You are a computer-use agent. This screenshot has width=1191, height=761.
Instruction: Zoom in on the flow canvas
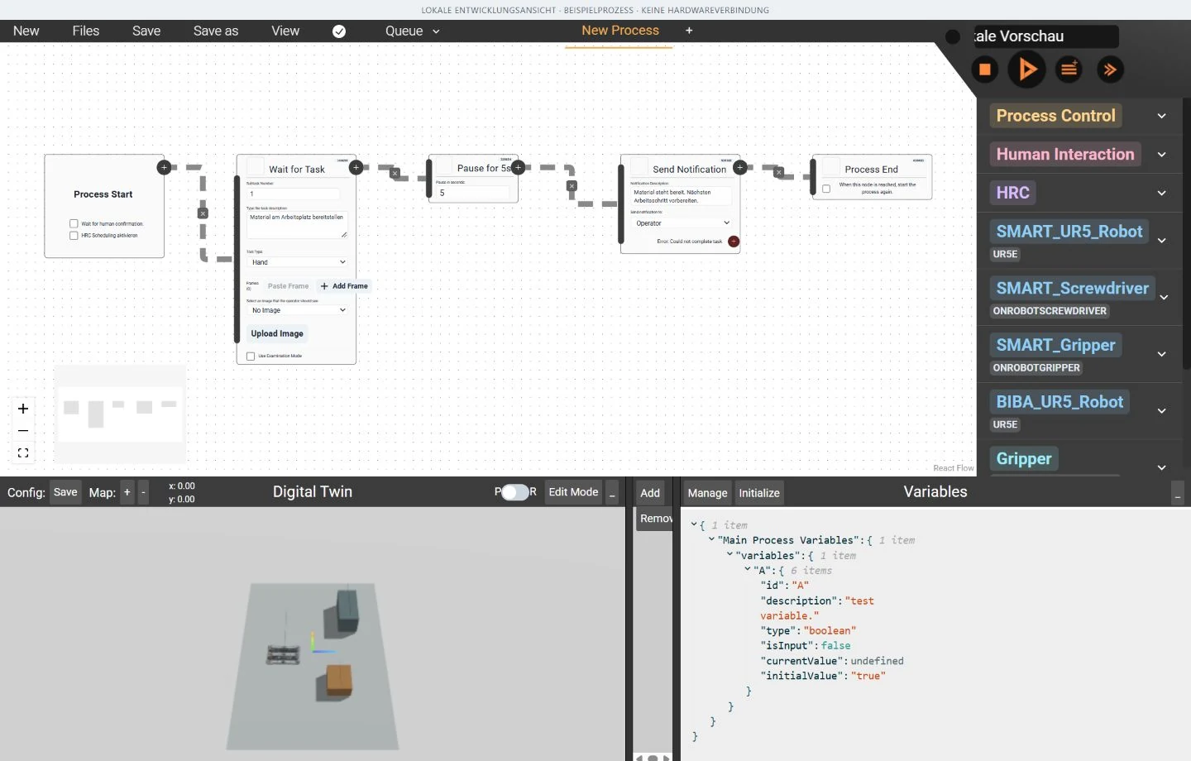pos(23,409)
